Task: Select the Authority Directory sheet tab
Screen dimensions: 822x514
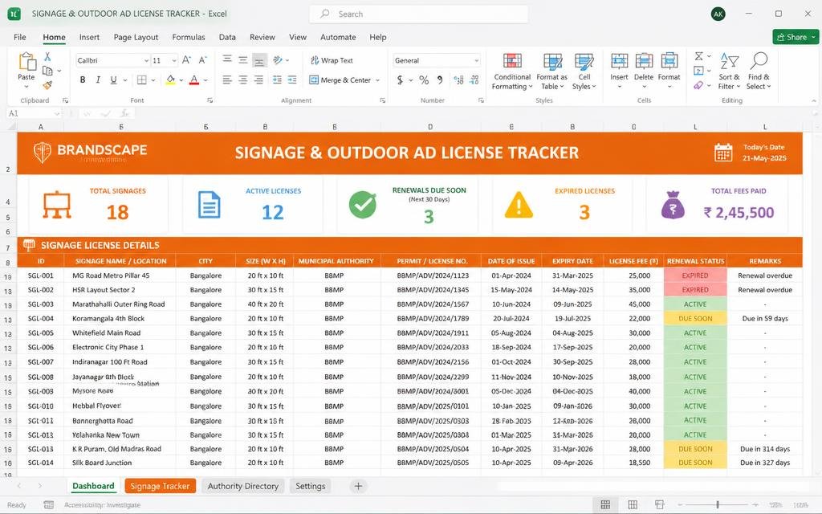Action: click(x=242, y=486)
